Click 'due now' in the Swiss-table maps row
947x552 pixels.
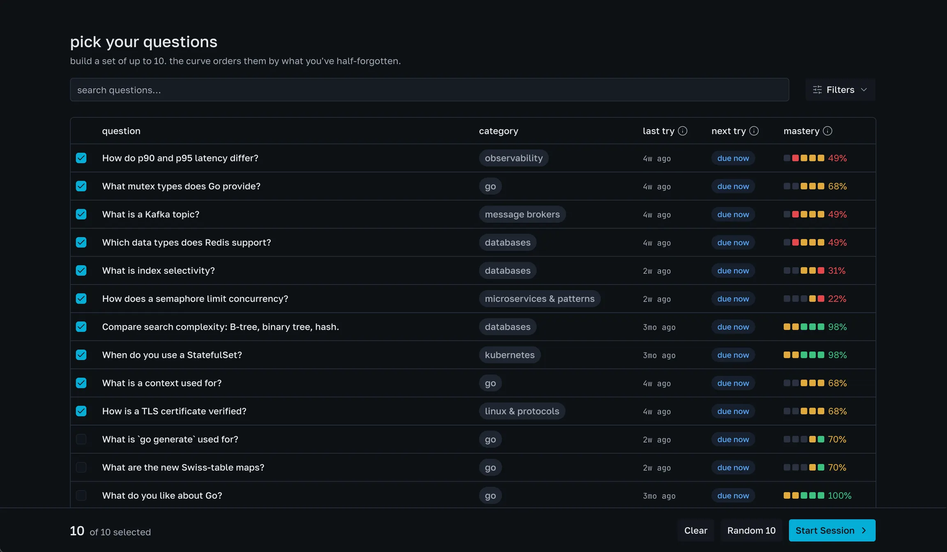(733, 467)
